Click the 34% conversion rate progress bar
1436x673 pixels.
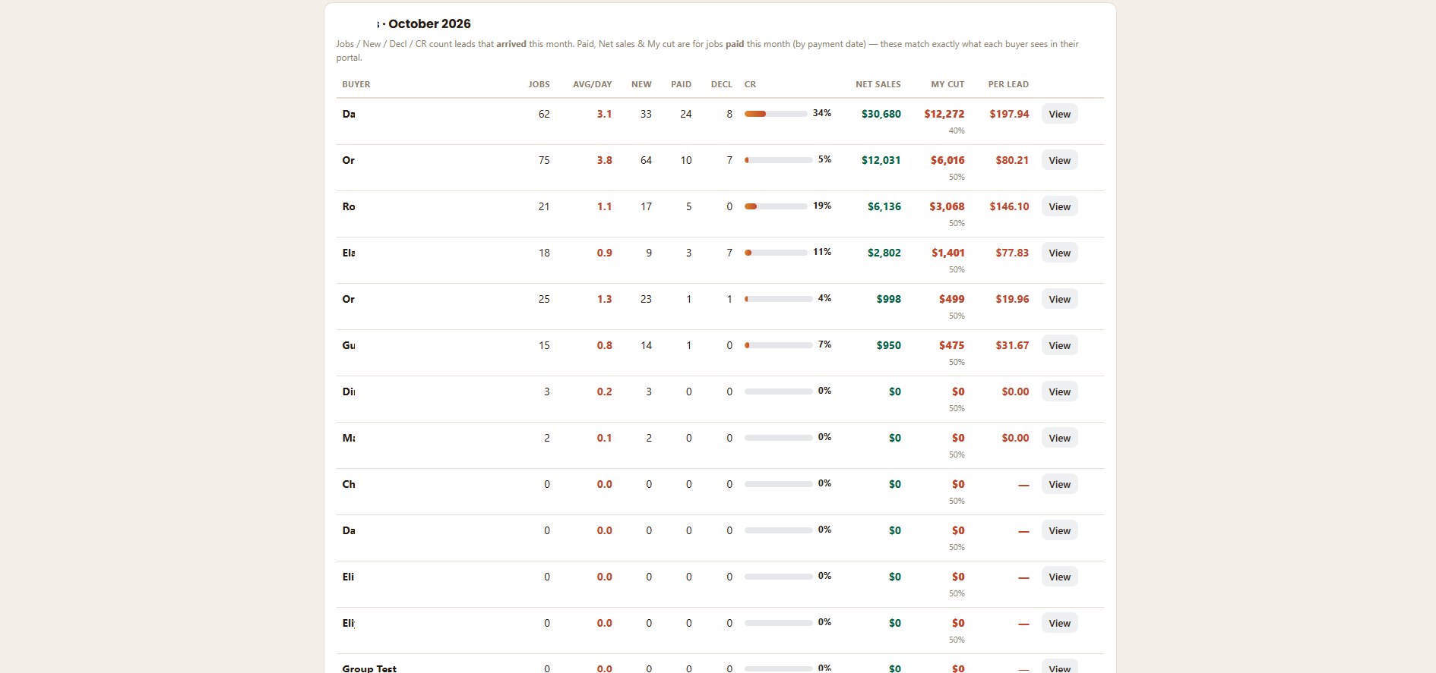(776, 114)
